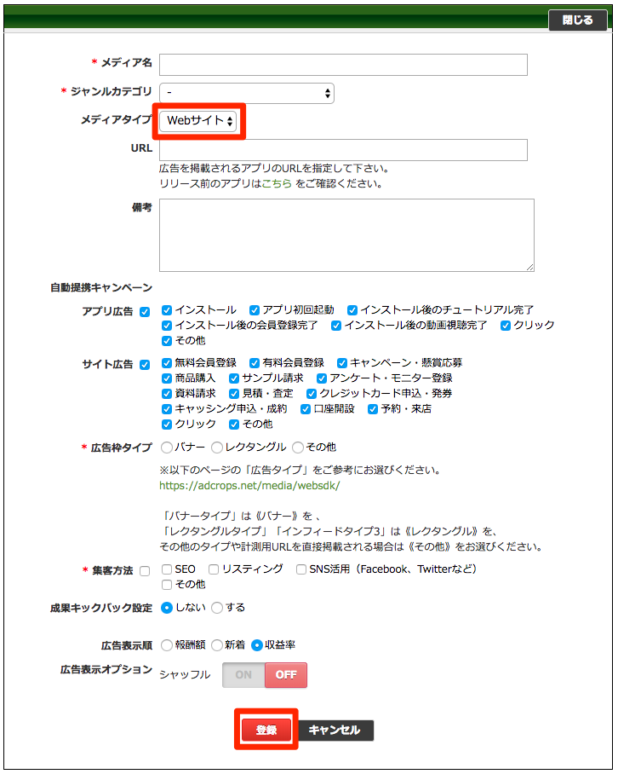The height and width of the screenshot is (774, 618).
Task: Uncheck the 口座開設 checkbox
Action: tap(306, 408)
